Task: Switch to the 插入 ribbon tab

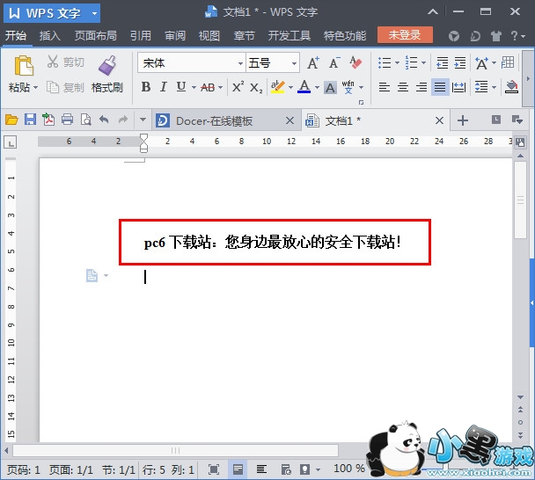Action: click(50, 36)
